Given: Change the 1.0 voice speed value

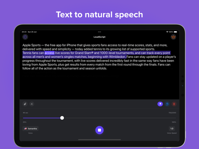Looking at the screenshot, I should 172,128.
